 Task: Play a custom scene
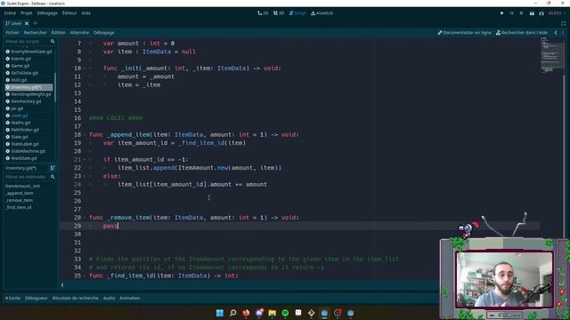(541, 13)
